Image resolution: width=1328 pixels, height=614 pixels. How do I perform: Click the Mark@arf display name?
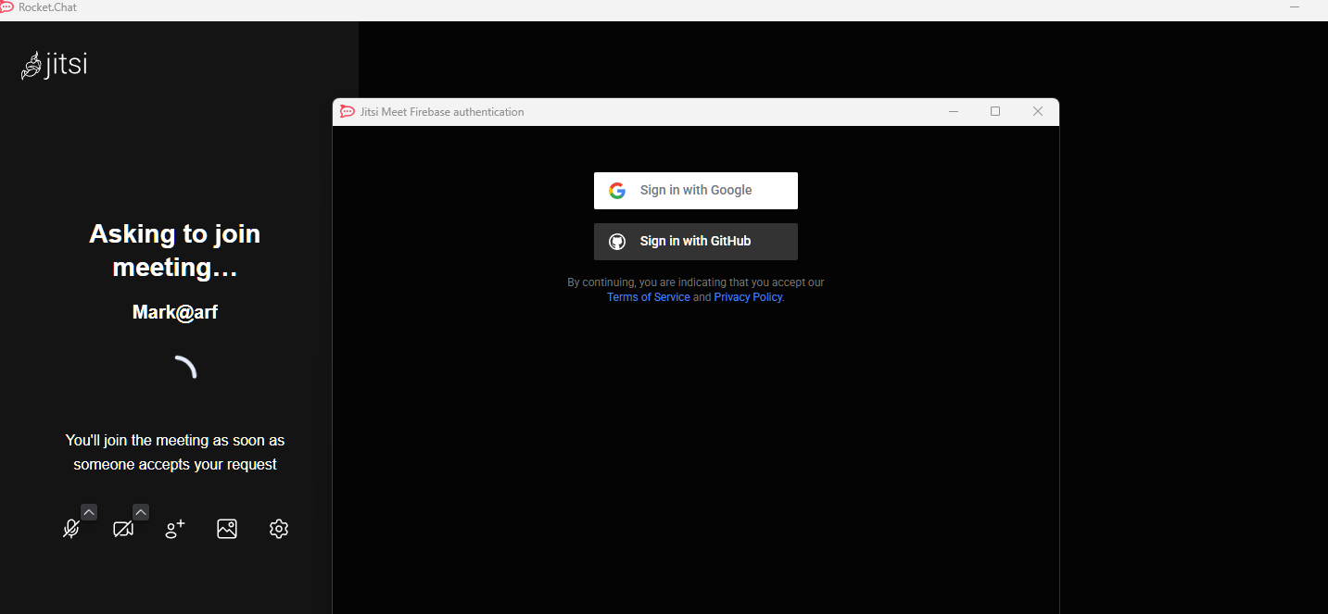pyautogui.click(x=175, y=312)
